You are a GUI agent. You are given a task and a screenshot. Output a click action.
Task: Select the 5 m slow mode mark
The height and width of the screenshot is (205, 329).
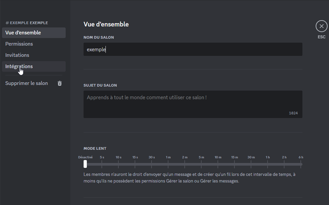tap(201, 164)
